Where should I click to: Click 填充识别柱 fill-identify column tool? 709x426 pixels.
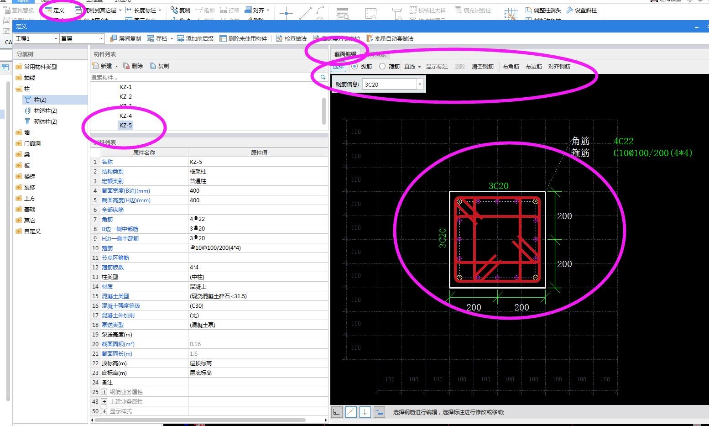point(473,10)
